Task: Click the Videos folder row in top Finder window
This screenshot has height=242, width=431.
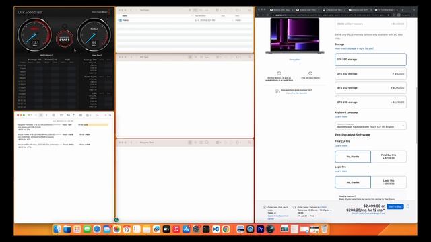Action: pyautogui.click(x=184, y=20)
